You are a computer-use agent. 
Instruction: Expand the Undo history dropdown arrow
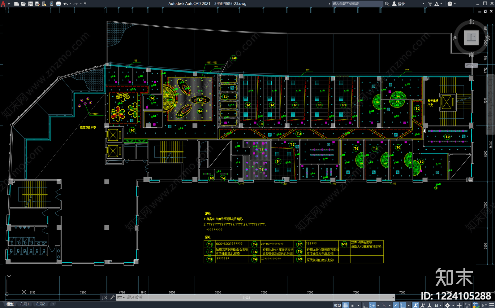70,4
